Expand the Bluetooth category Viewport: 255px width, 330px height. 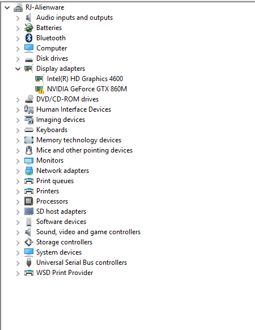click(x=18, y=39)
